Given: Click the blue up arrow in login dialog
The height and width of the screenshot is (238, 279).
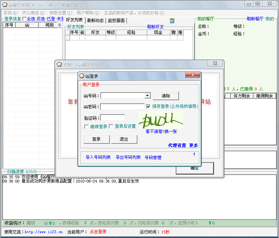Looking at the screenshot, I should (194, 155).
